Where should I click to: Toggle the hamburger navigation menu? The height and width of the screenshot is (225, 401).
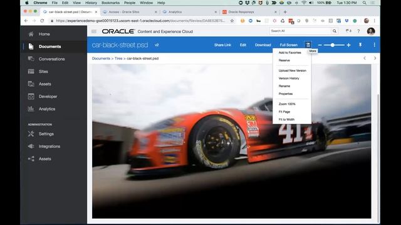[x=94, y=31]
